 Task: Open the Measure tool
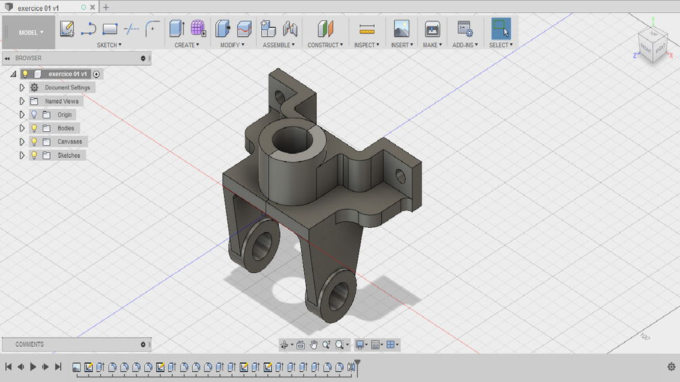coord(367,30)
